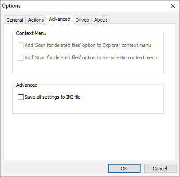Click the Options title bar text
The width and height of the screenshot is (180, 177).
click(11, 6)
